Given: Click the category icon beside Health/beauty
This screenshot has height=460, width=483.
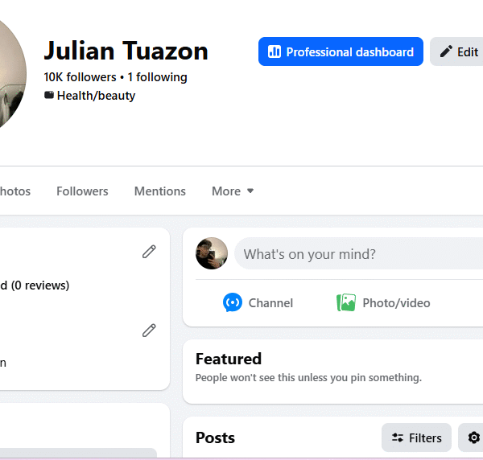Looking at the screenshot, I should 48,95.
